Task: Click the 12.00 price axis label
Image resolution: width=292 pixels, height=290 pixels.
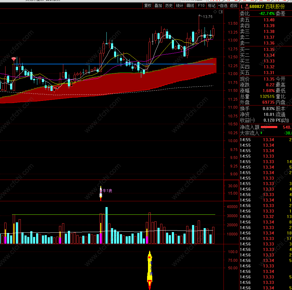Action: coord(233,73)
